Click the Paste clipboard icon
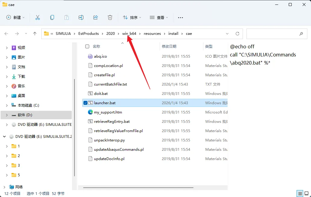The height and width of the screenshot is (197, 311). click(66, 18)
